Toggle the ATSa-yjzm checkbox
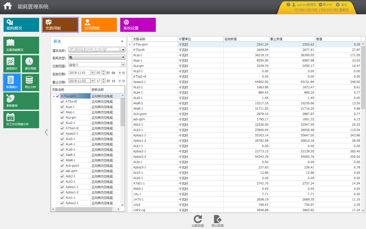Viewport: 366px width, 229px height. (58, 96)
